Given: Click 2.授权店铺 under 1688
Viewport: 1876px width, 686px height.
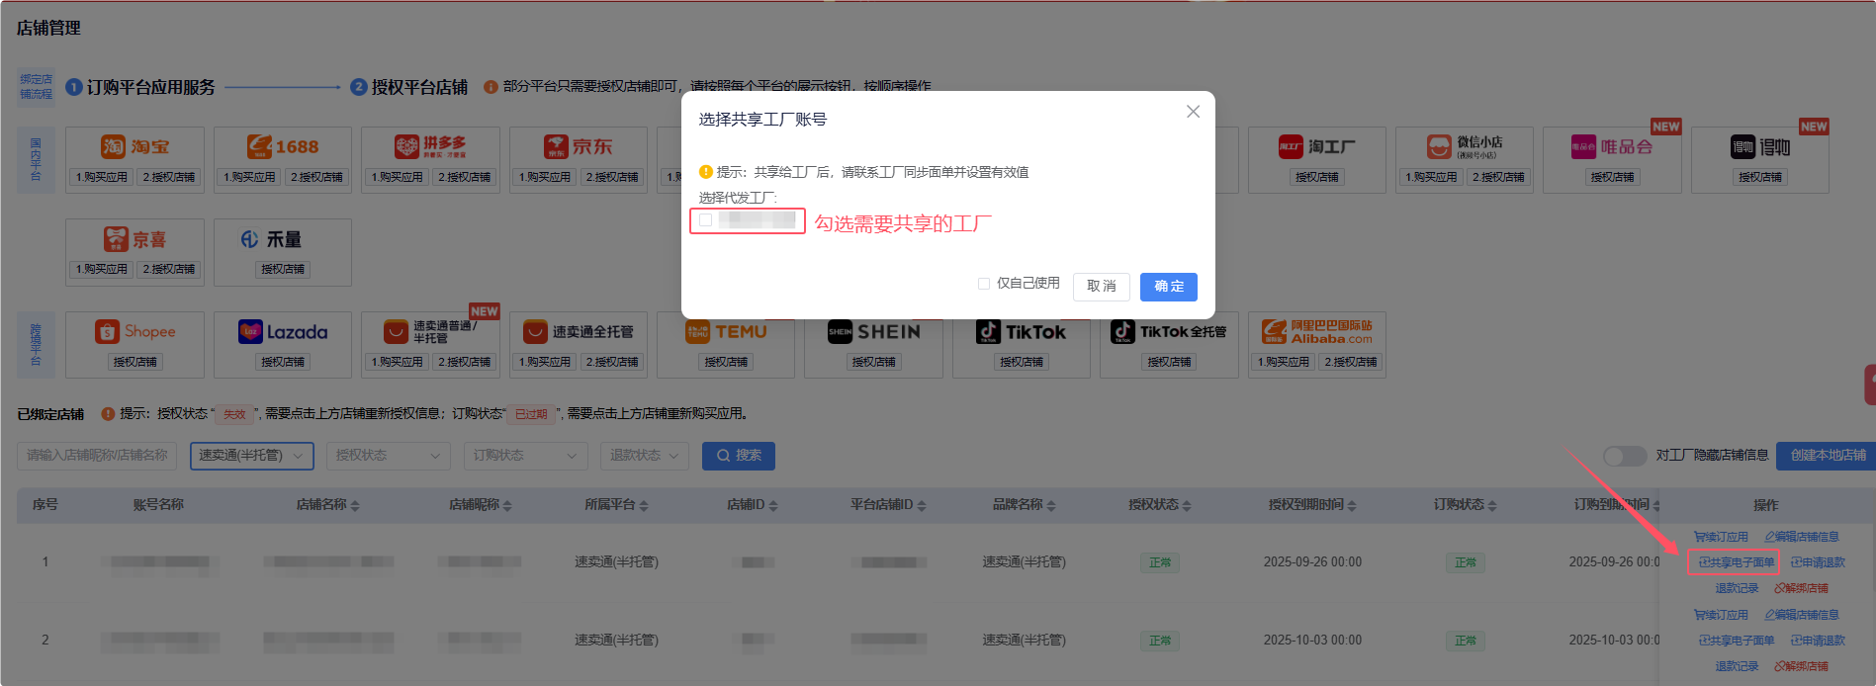Looking at the screenshot, I should tap(316, 177).
